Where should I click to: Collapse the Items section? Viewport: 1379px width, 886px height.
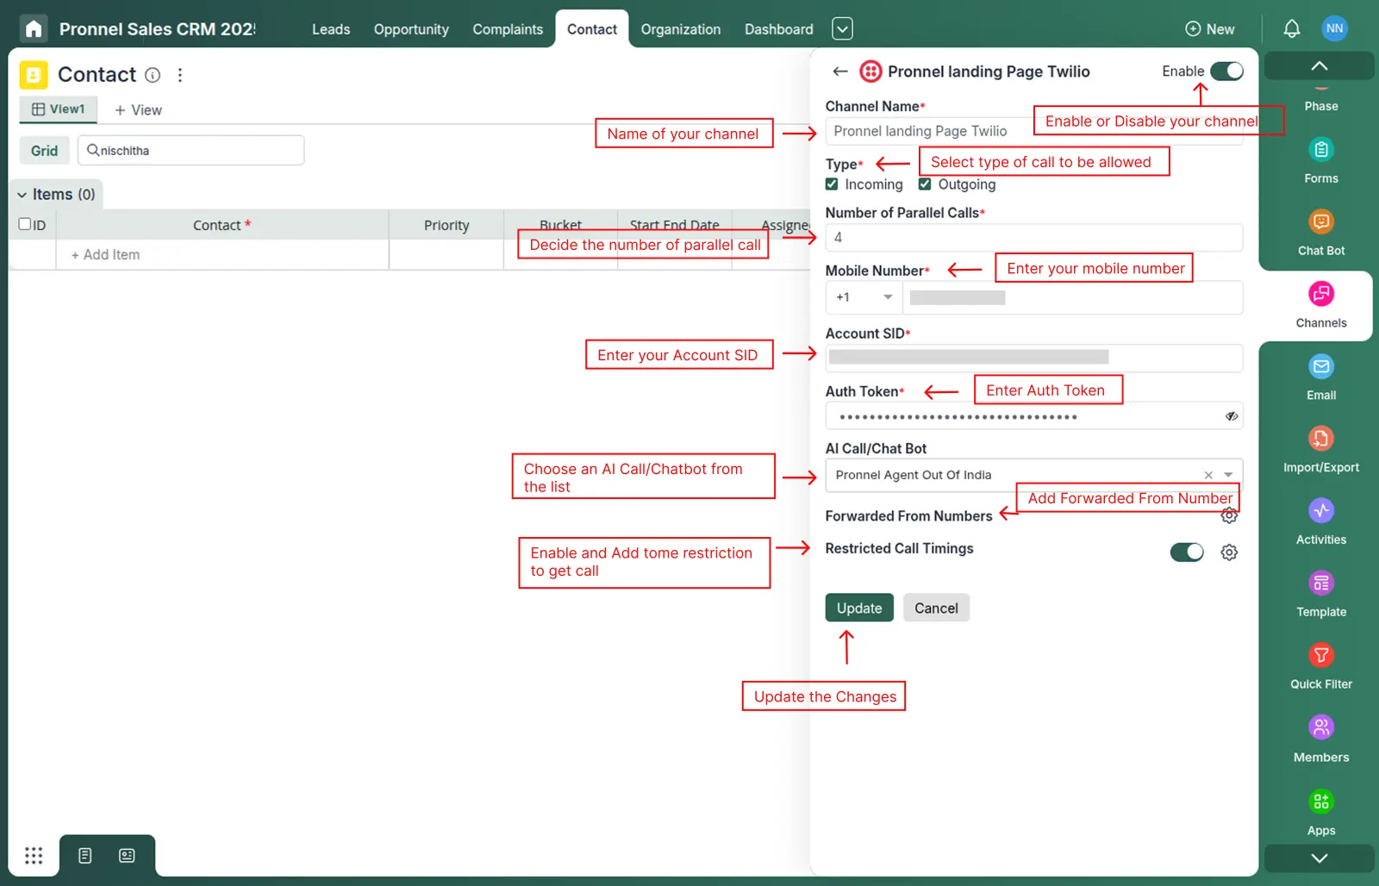pyautogui.click(x=22, y=194)
